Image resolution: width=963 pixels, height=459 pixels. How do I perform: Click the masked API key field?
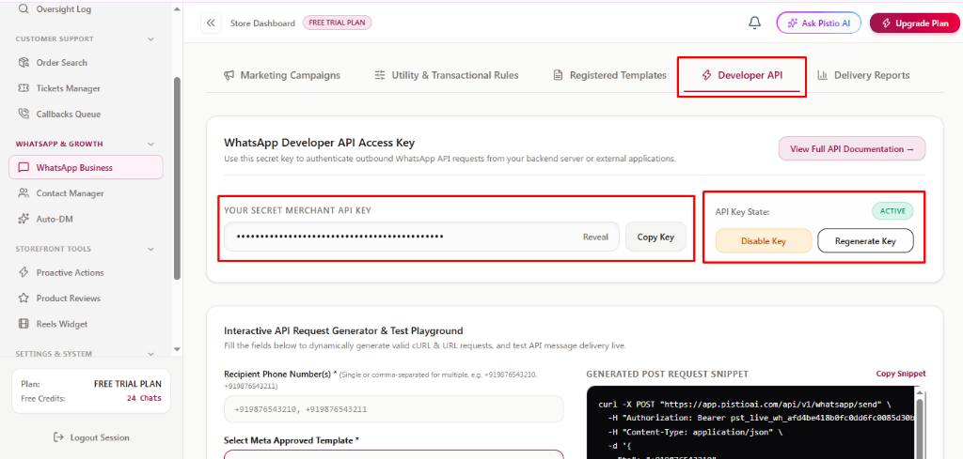click(421, 237)
